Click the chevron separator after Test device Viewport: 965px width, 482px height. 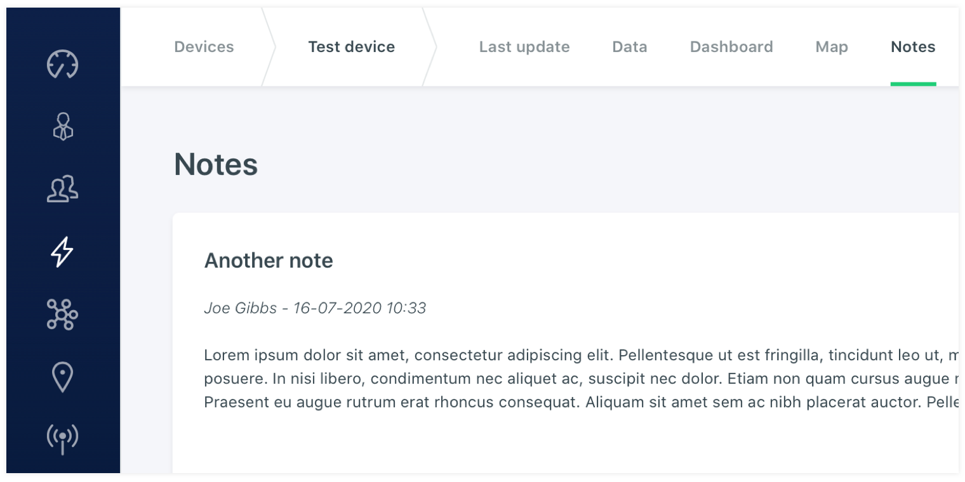430,47
